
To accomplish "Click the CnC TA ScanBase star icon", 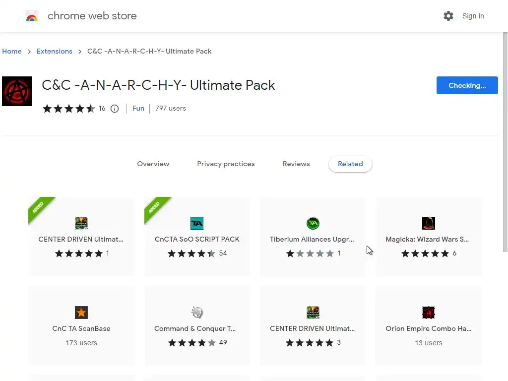I will (81, 313).
